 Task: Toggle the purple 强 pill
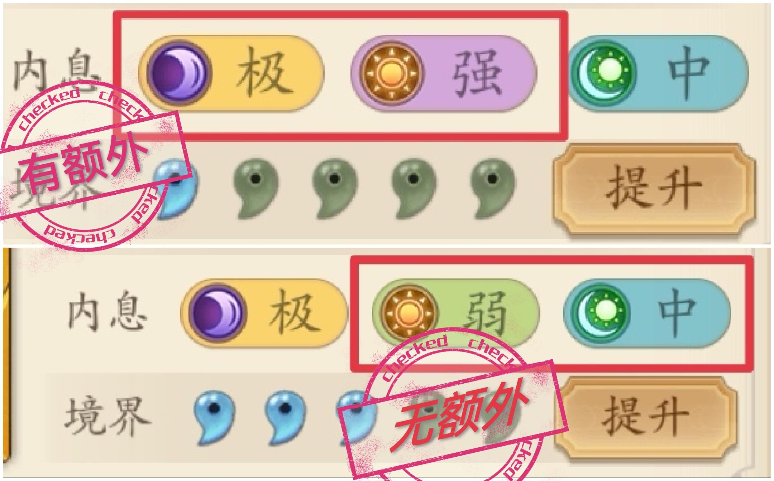tap(444, 73)
